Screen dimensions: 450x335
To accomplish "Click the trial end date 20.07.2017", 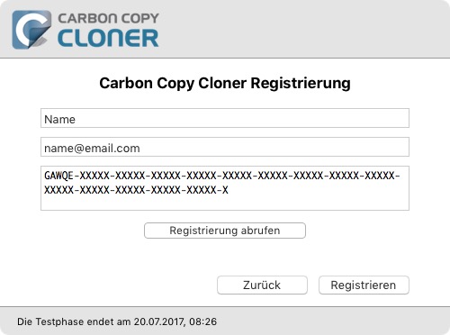I will click(x=158, y=321).
